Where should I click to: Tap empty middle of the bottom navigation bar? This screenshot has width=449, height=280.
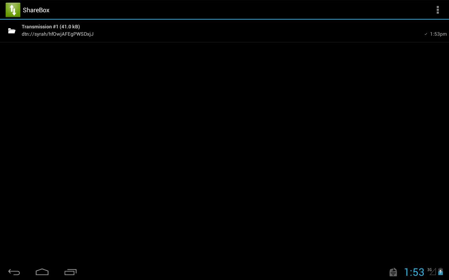pos(224,272)
